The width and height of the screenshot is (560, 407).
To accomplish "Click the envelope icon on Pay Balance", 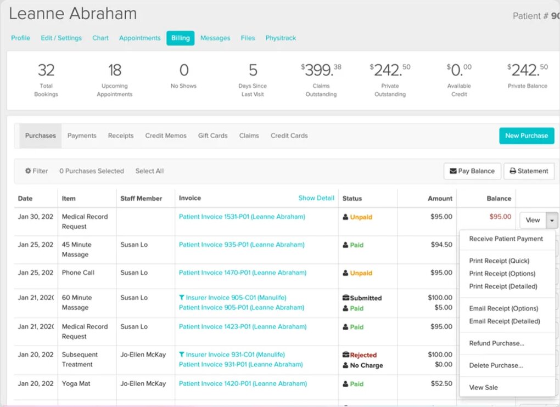I will 453,171.
